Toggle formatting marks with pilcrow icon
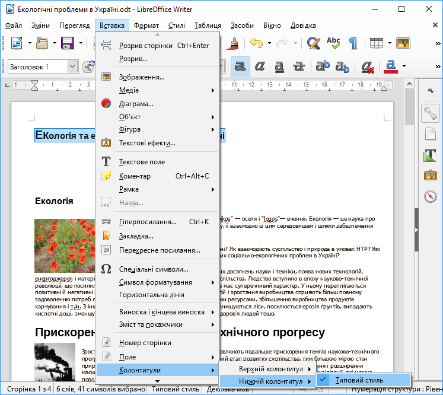This screenshot has width=443, height=395. click(353, 43)
